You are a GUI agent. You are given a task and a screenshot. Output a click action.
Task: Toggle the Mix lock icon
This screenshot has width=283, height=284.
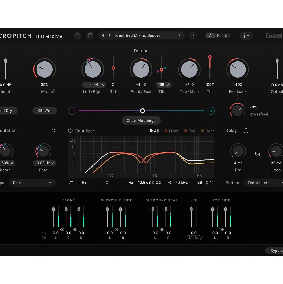coord(53,91)
